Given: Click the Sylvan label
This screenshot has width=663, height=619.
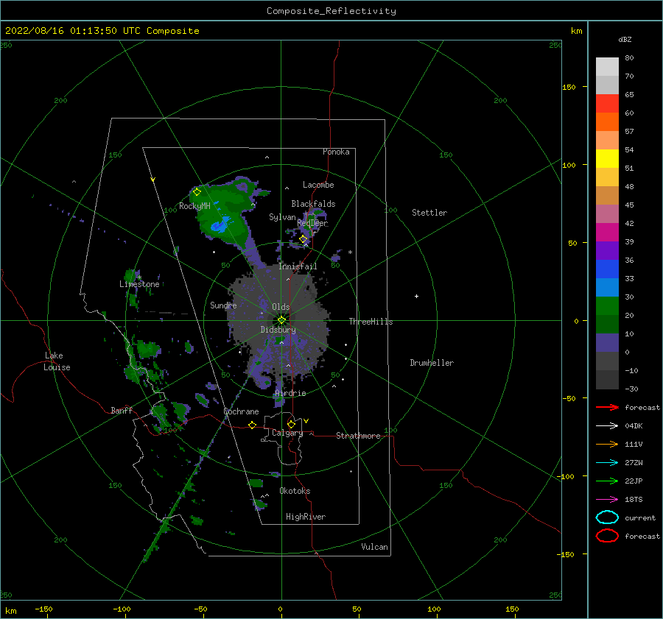Looking at the screenshot, I should click(282, 217).
